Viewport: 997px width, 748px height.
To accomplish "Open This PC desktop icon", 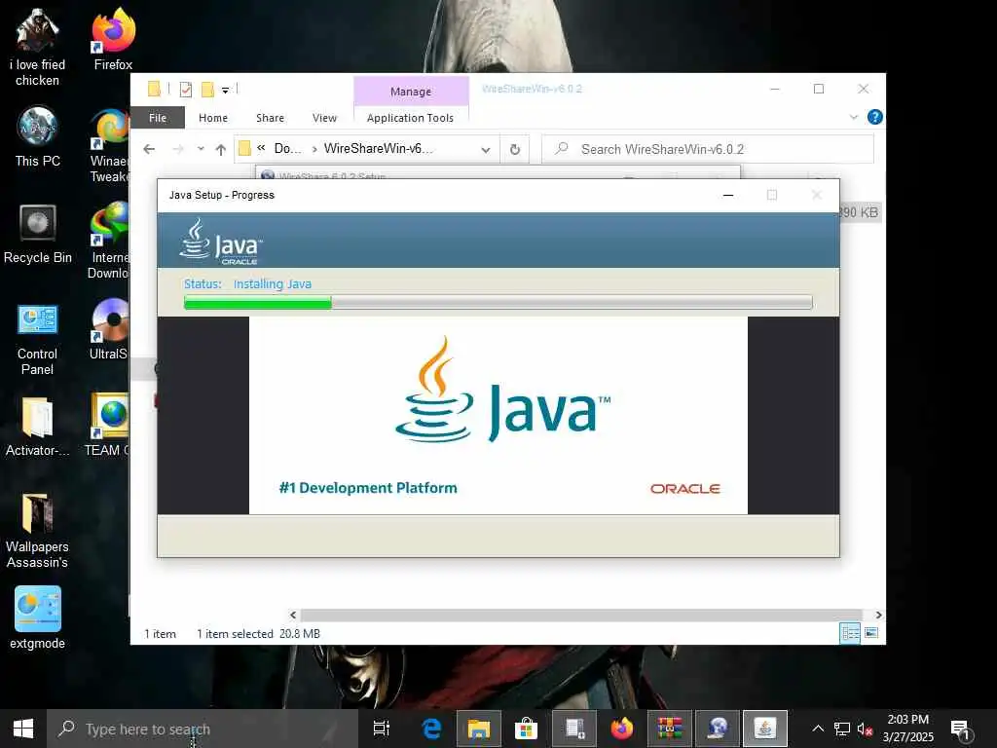I will 38,136.
